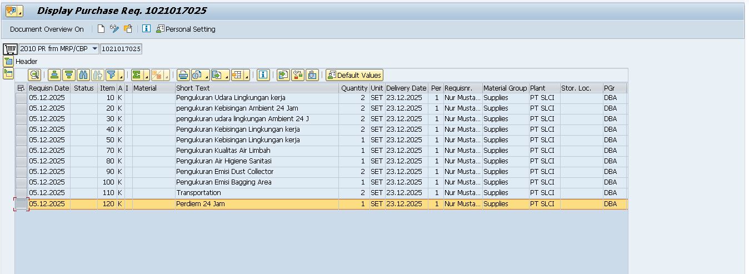Click the Create new document icon

(101, 29)
